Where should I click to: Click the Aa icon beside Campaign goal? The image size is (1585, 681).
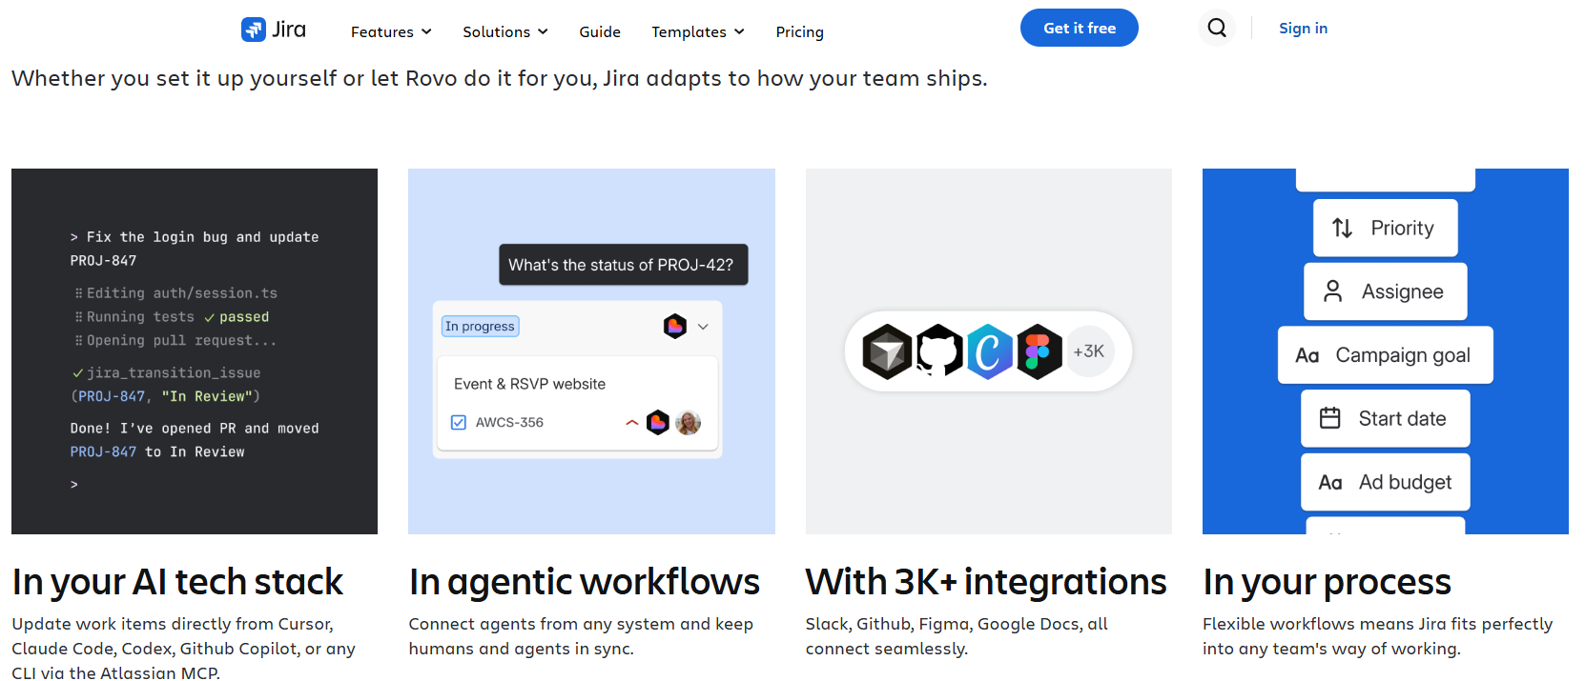pyautogui.click(x=1307, y=355)
